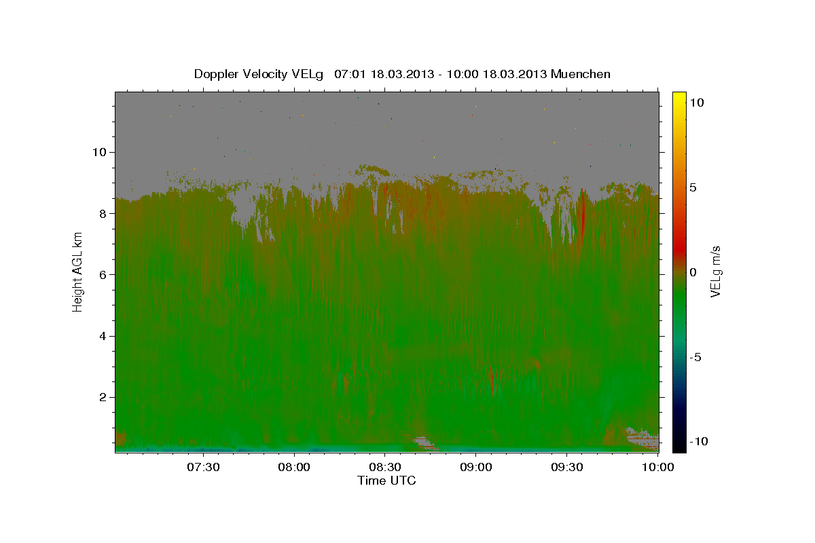The height and width of the screenshot is (543, 815).
Task: Click the colorbar tick label 0
Action: click(694, 272)
